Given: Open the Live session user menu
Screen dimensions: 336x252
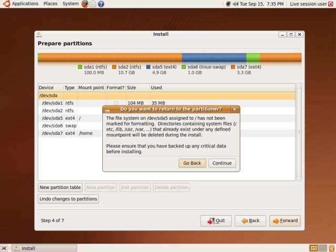Looking at the screenshot, I should point(308,4).
